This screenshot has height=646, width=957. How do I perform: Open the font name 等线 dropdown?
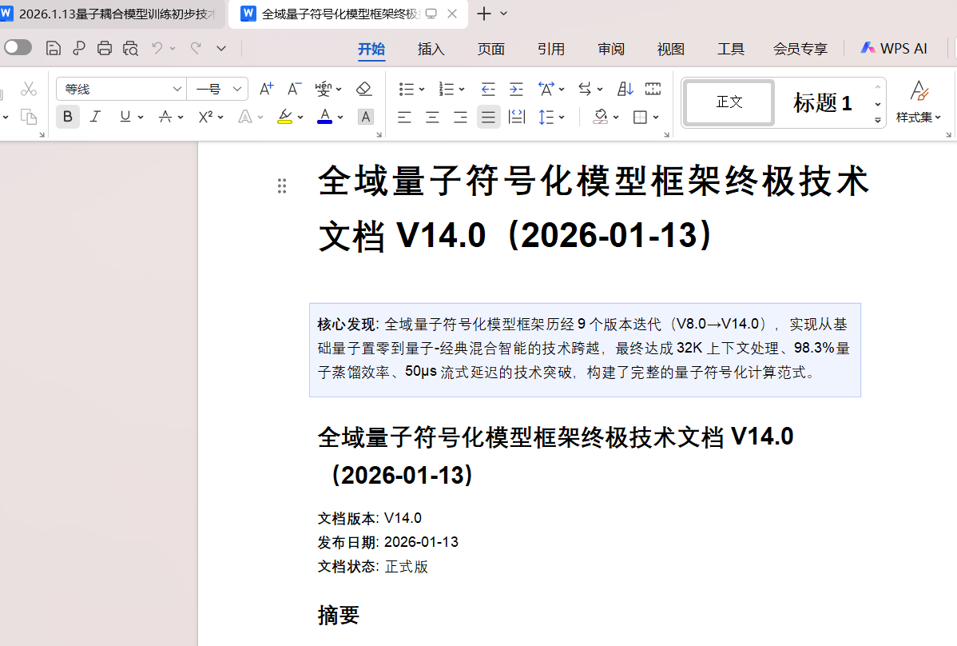pyautogui.click(x=177, y=90)
